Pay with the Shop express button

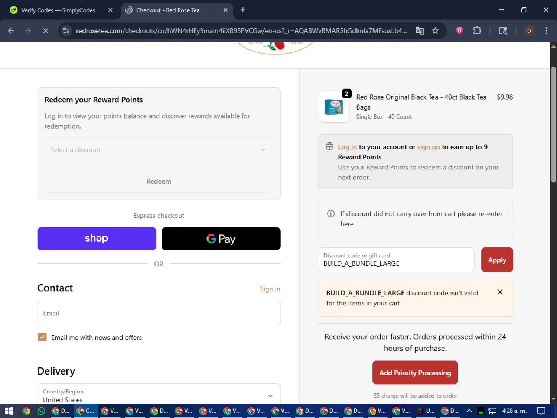[x=97, y=239]
